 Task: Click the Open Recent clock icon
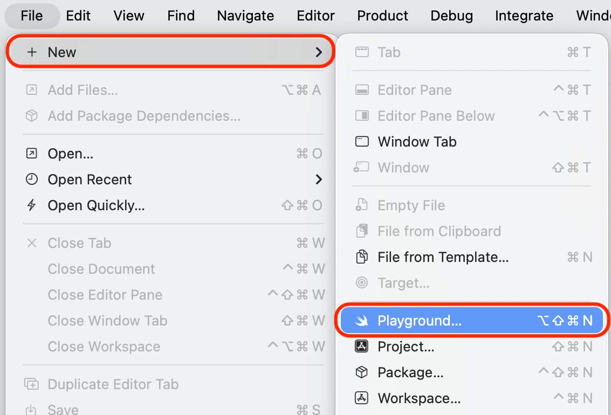32,179
